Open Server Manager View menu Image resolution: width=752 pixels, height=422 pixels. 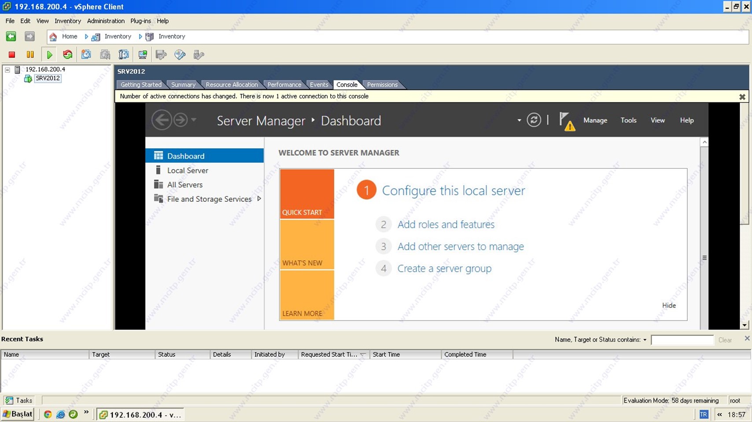point(658,120)
